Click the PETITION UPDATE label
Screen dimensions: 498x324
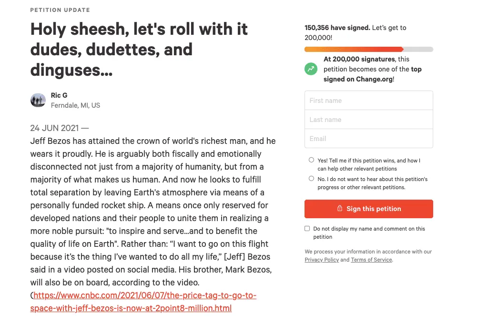coord(60,10)
